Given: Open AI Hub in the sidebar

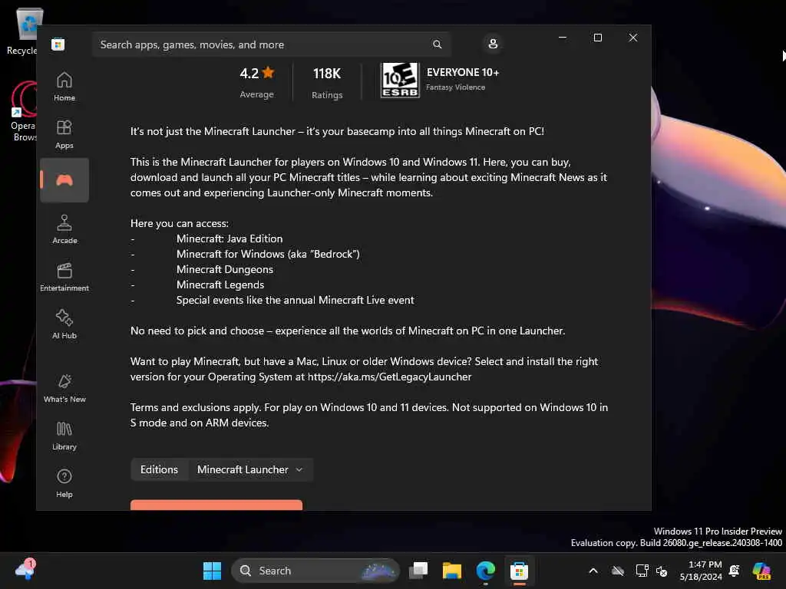Looking at the screenshot, I should pyautogui.click(x=64, y=324).
